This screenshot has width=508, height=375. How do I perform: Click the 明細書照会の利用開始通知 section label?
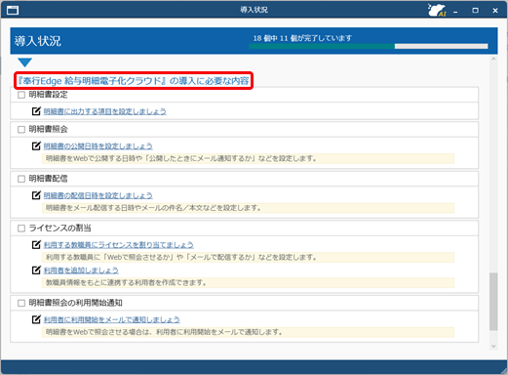point(75,303)
